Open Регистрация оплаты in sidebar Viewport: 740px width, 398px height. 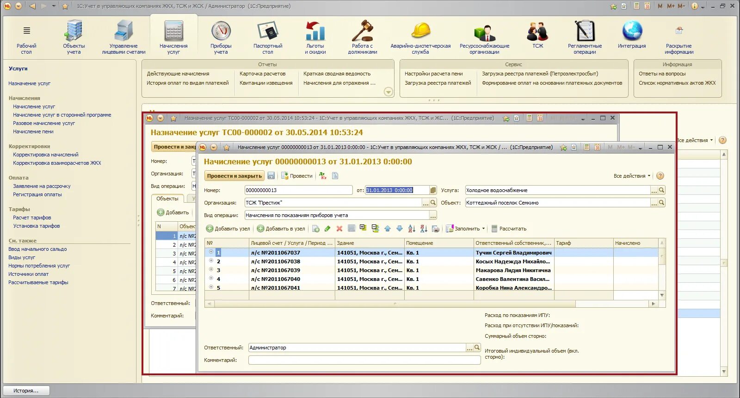tap(37, 194)
